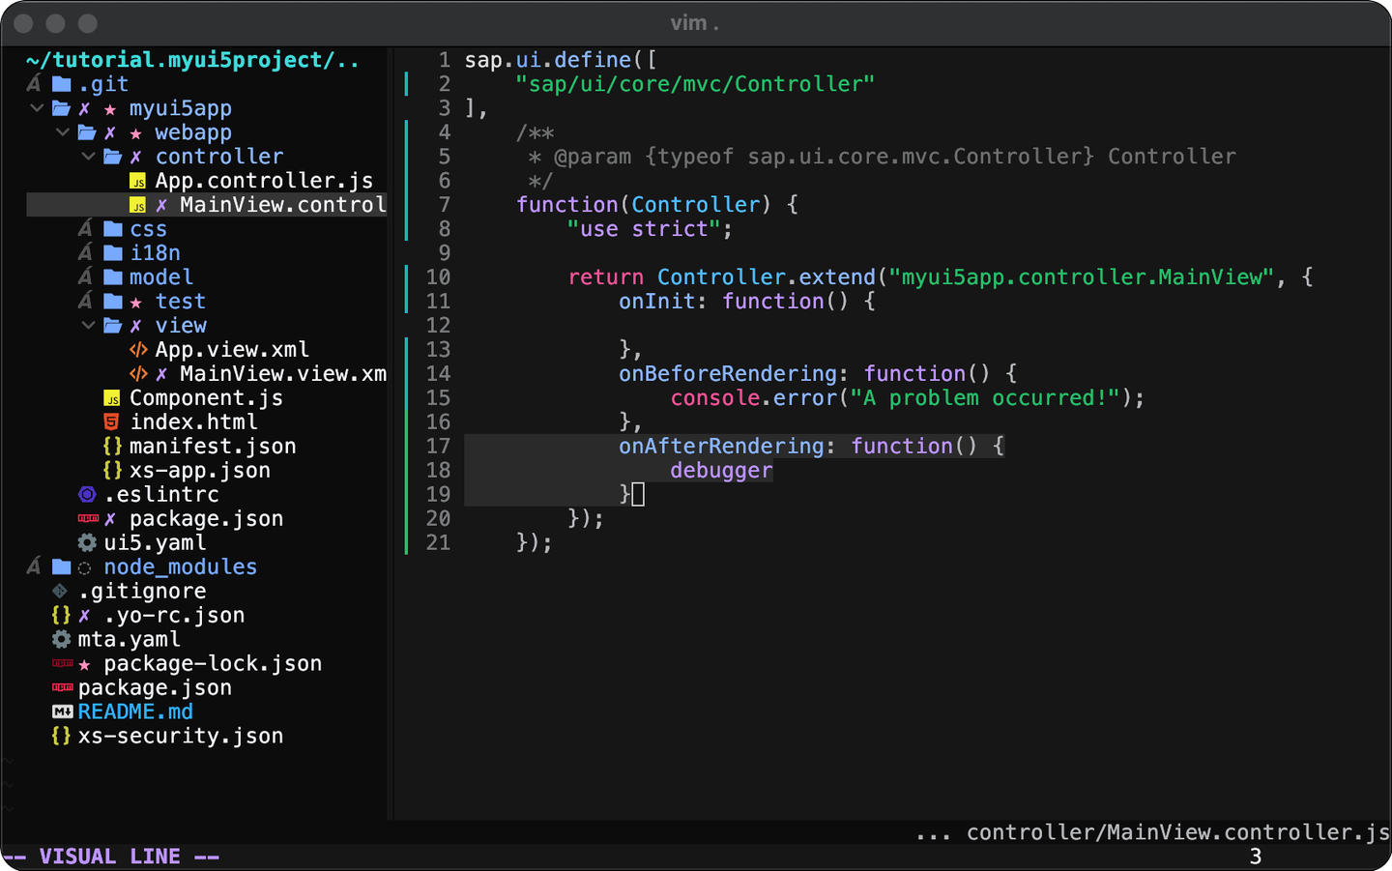Viewport: 1392px width, 871px height.
Task: Open package-lock.json in file tree
Action: click(x=213, y=664)
